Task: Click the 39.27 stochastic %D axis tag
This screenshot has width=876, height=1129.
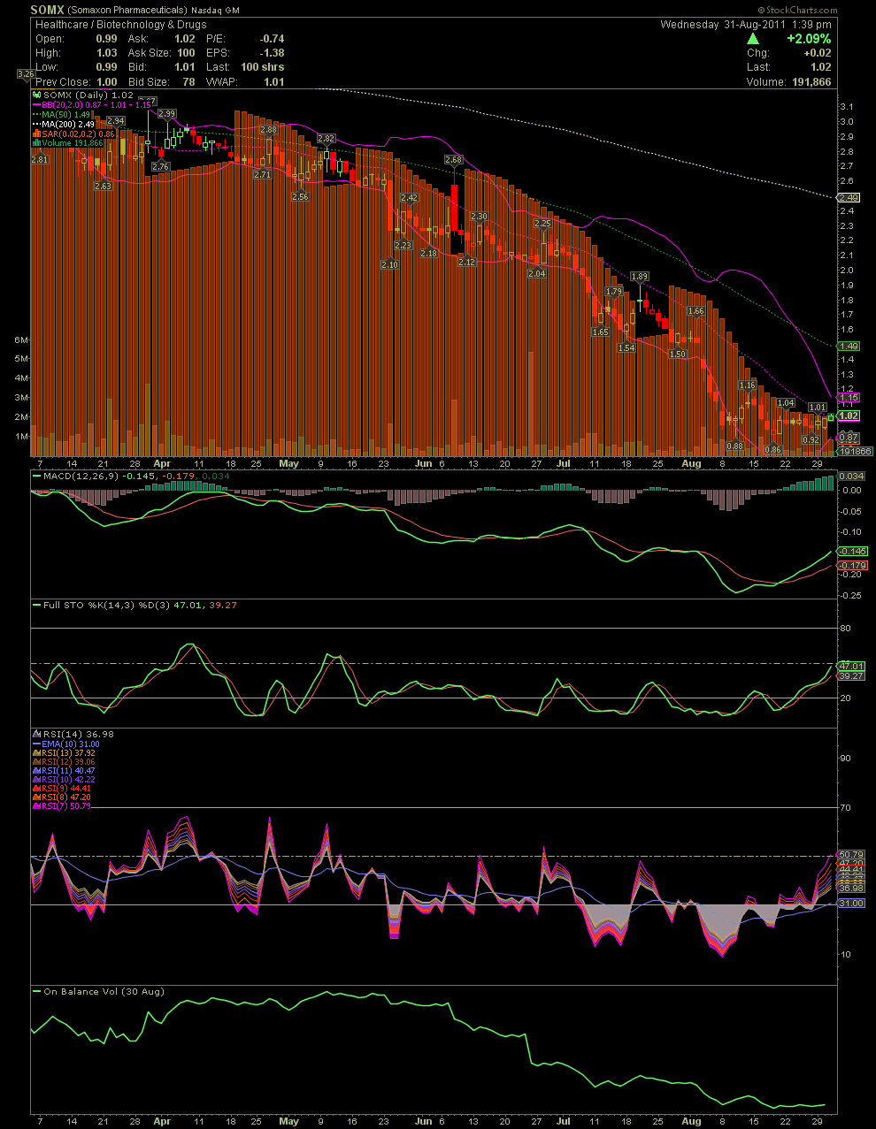Action: pos(850,675)
